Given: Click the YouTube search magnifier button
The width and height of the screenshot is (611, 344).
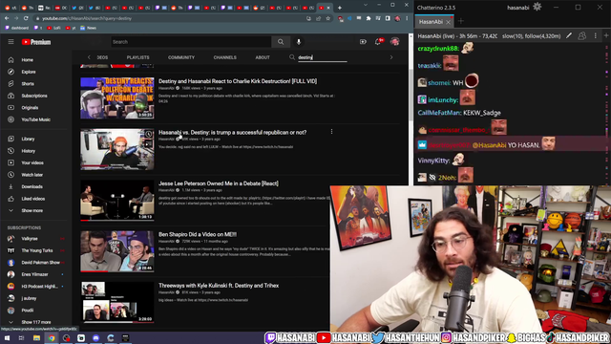Looking at the screenshot, I should tap(281, 42).
